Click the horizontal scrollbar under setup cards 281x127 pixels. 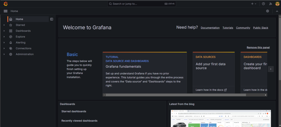pyautogui.click(x=176, y=95)
